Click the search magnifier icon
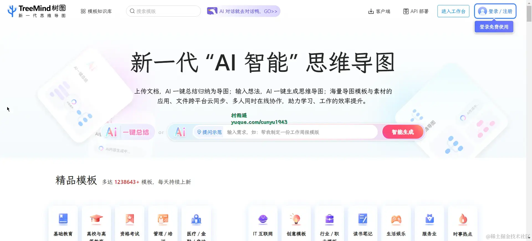The width and height of the screenshot is (532, 241). pos(132,11)
